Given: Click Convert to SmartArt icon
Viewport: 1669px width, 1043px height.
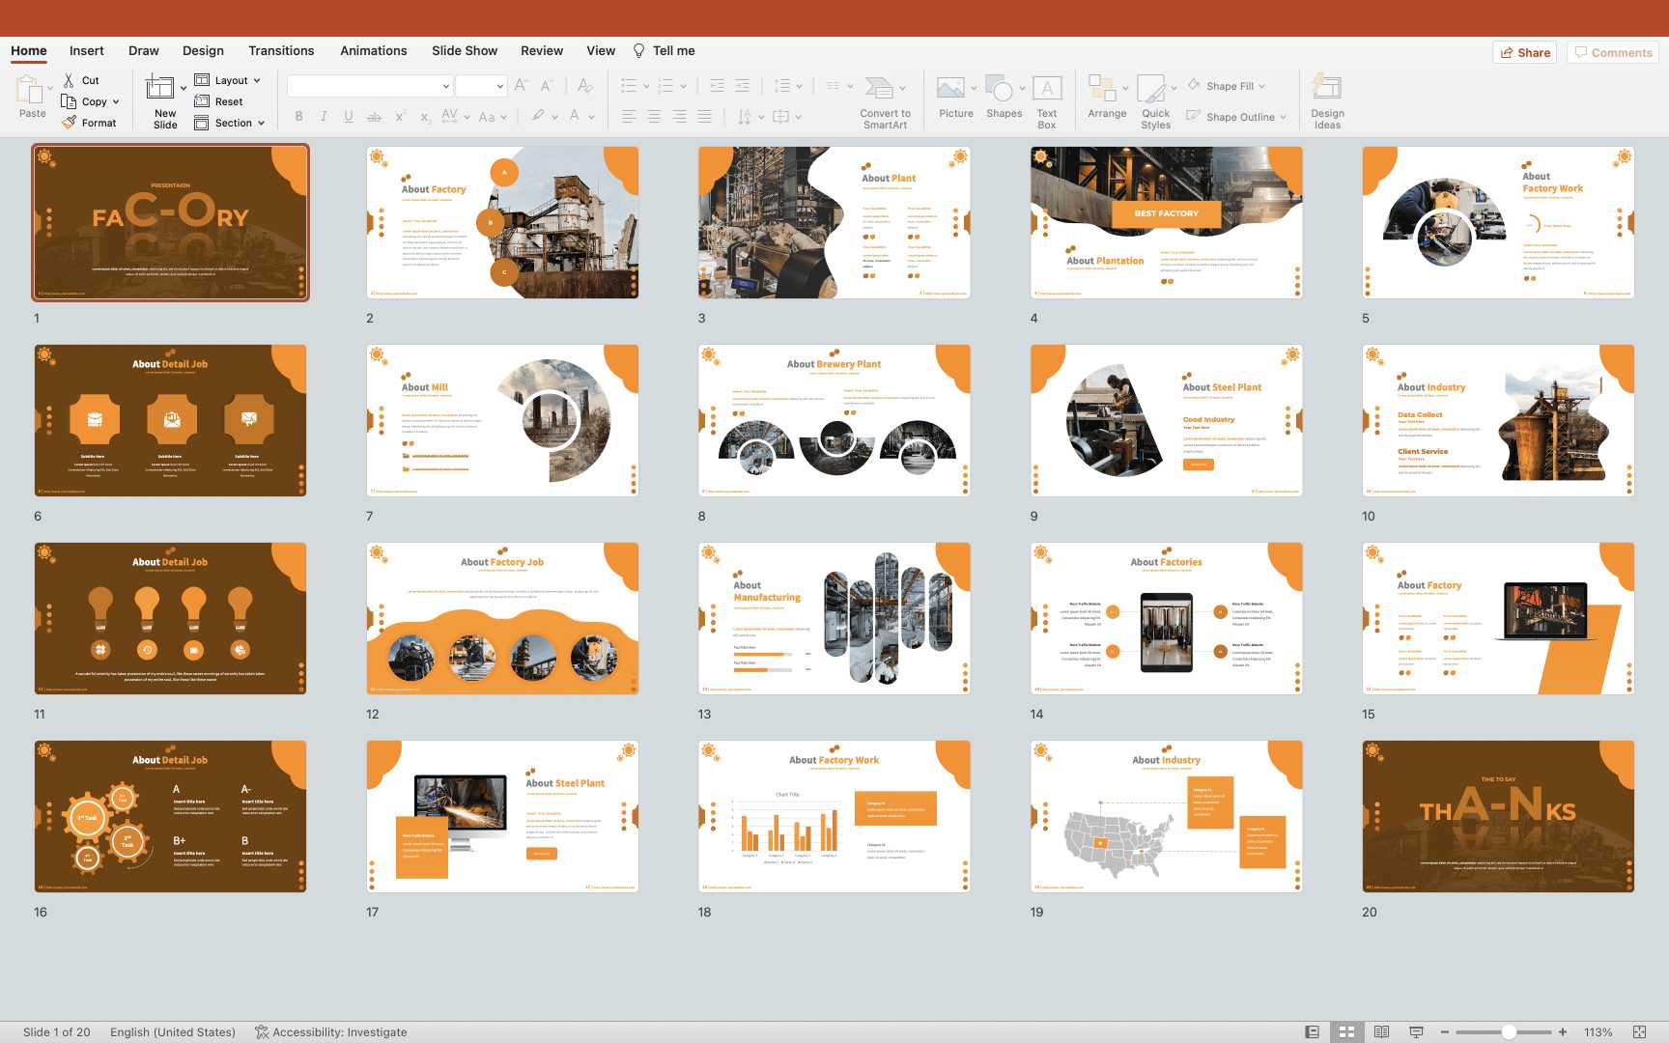Looking at the screenshot, I should click(x=879, y=89).
